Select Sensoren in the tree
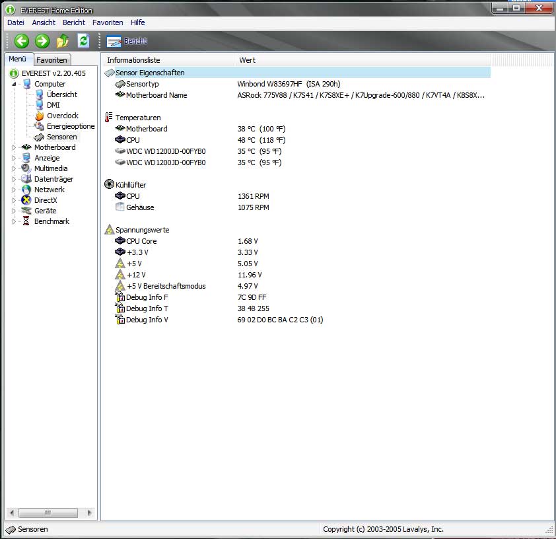556x539 pixels. (x=61, y=137)
